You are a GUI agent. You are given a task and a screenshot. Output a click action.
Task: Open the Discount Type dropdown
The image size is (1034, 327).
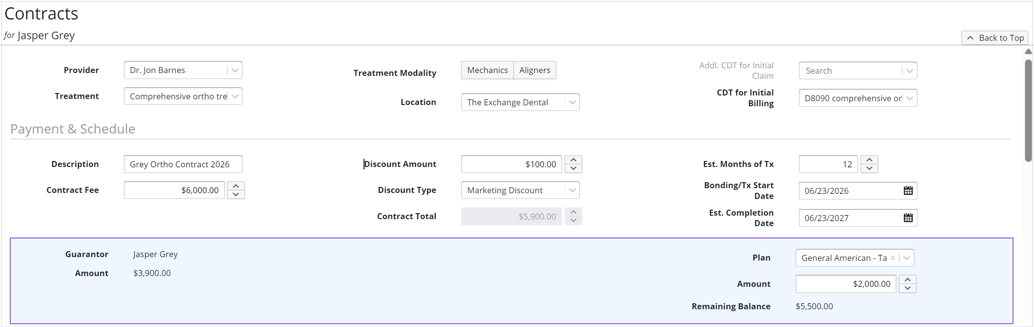[x=520, y=190]
